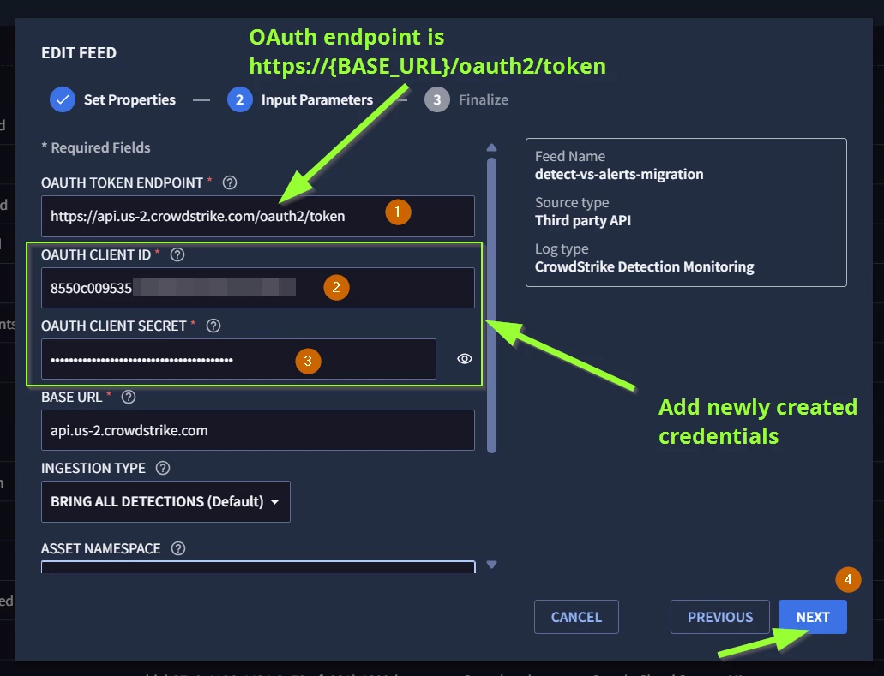Viewport: 884px width, 676px height.
Task: Click the PREVIOUS button
Action: pyautogui.click(x=720, y=617)
